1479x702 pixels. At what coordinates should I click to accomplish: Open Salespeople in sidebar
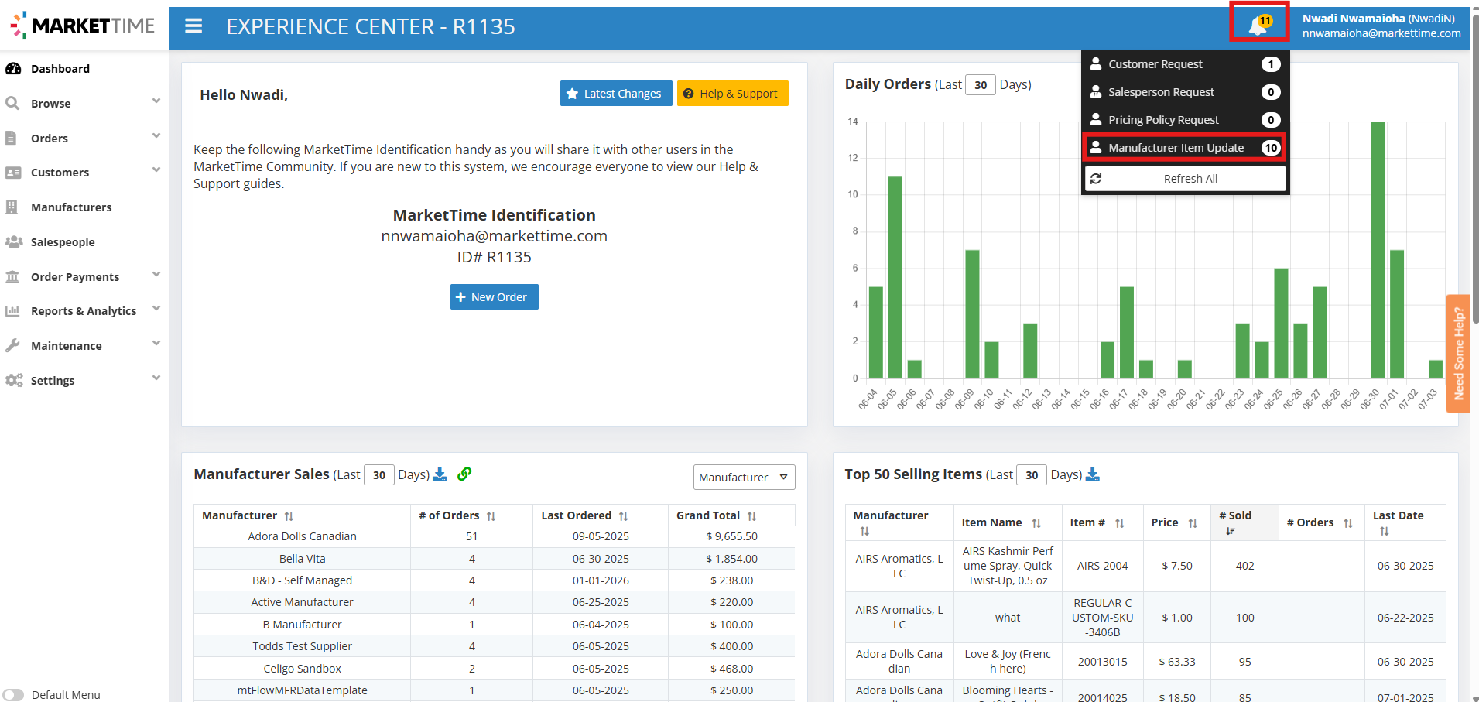click(63, 241)
